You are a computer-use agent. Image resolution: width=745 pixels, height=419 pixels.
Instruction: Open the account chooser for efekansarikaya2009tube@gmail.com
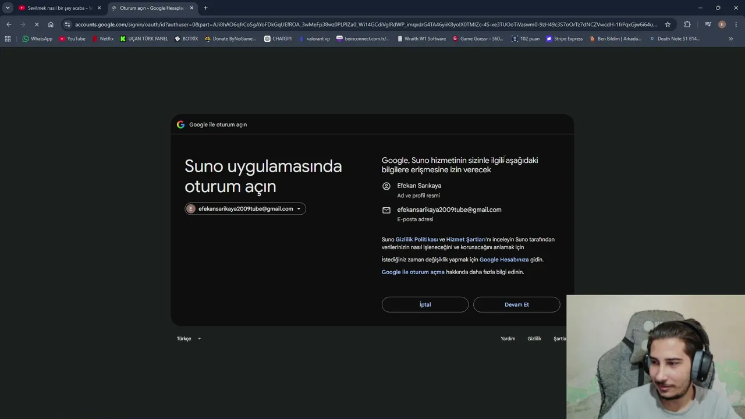tap(245, 209)
